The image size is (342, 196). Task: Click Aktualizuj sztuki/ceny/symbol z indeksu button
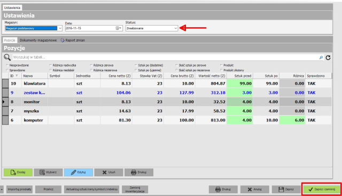(91, 189)
